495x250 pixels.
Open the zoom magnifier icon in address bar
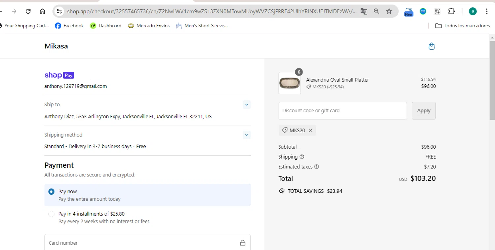coord(377,11)
